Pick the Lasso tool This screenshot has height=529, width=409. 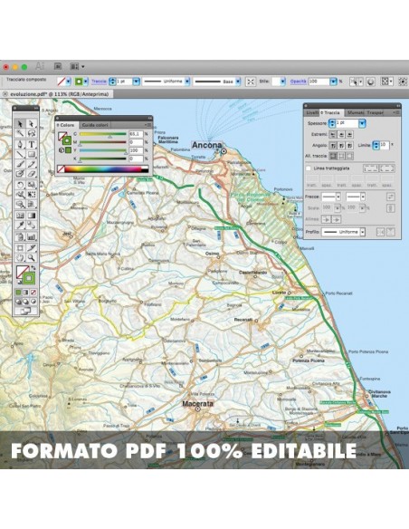click(32, 133)
